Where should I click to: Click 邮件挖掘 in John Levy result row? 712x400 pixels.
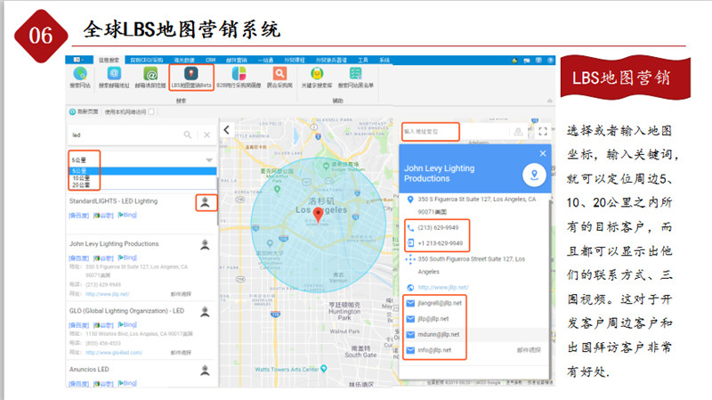click(x=181, y=294)
